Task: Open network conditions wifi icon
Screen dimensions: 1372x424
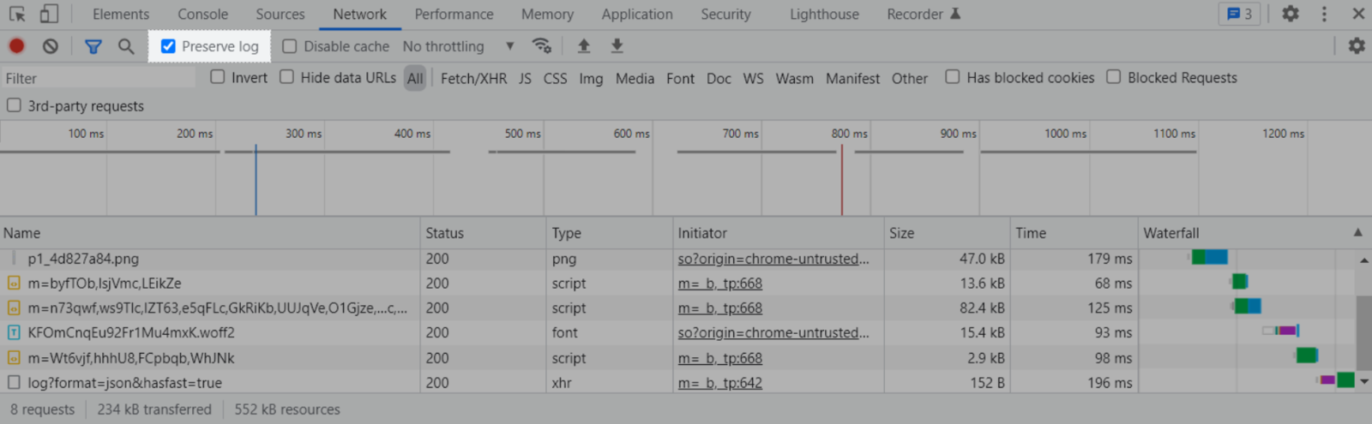Action: 541,46
